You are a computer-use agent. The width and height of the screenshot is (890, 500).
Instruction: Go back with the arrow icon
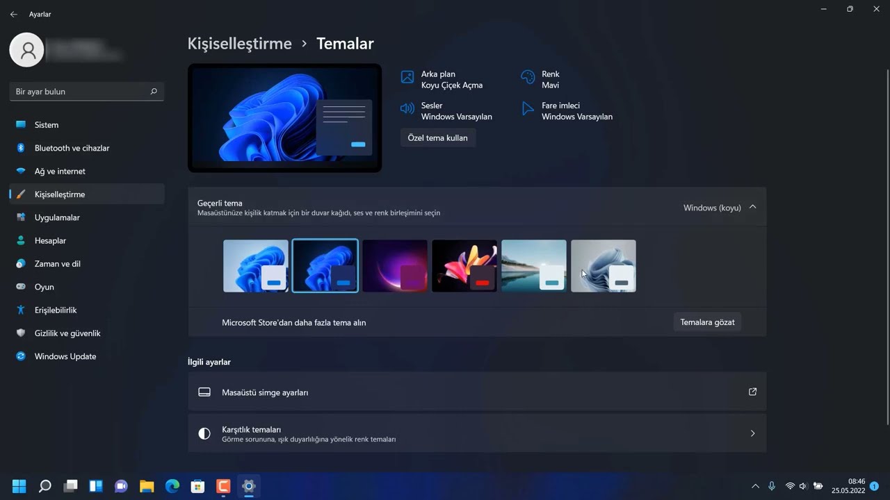point(13,14)
